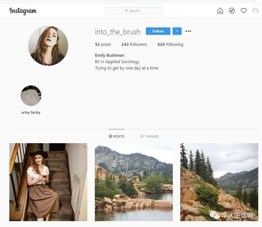Open the rocky hillside pines post
This screenshot has height=227, width=262.
tap(219, 182)
